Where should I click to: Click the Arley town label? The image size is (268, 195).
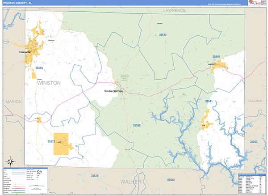click(204, 126)
